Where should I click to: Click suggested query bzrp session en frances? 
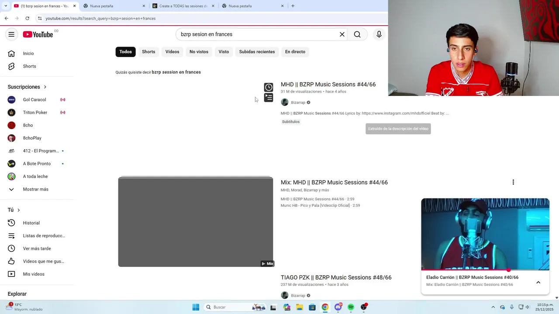[176, 72]
